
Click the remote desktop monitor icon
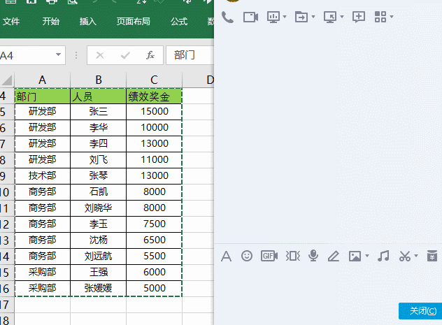coord(330,17)
